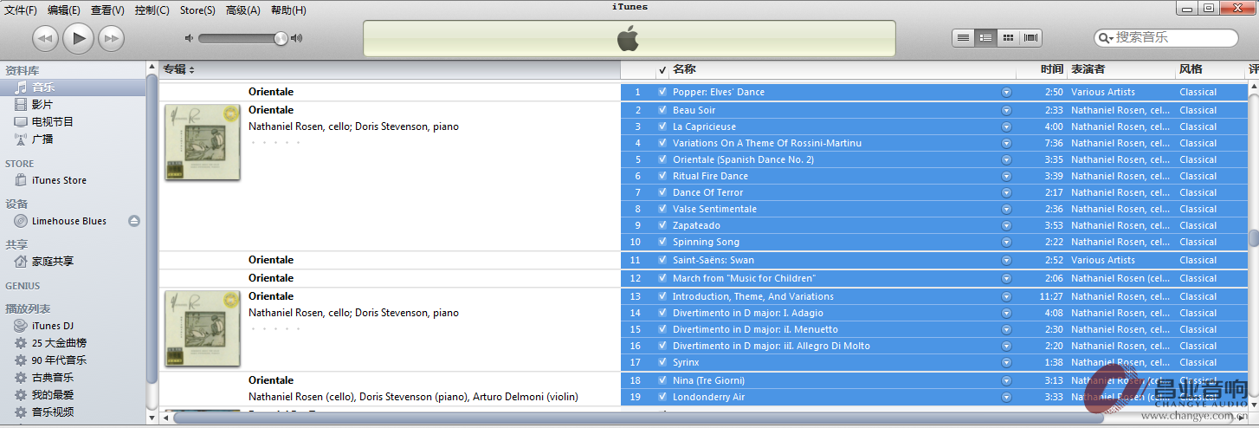The width and height of the screenshot is (1259, 428).
Task: Uncheck the Popper: Elves' Dance track
Action: click(662, 92)
